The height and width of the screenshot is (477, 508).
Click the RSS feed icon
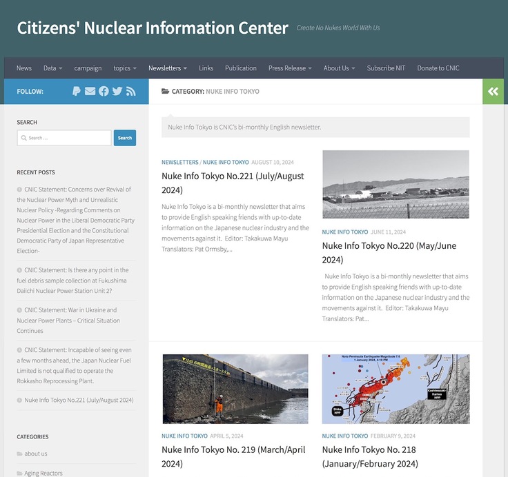click(x=130, y=91)
